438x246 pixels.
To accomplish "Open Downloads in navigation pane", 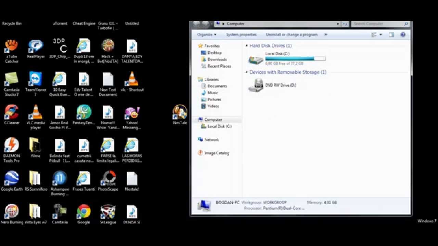I will pyautogui.click(x=214, y=59).
